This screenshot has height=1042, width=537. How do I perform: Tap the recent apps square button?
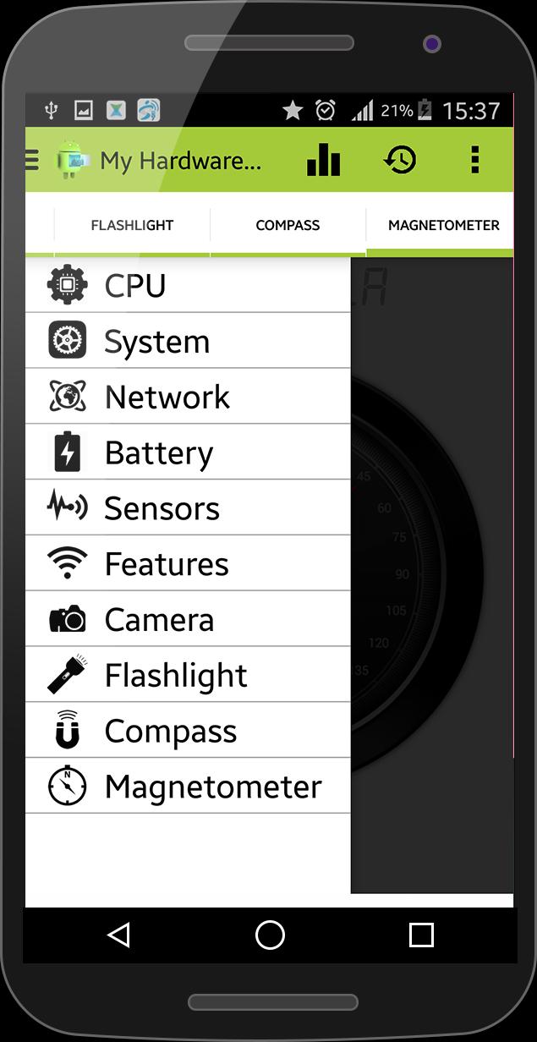(421, 935)
